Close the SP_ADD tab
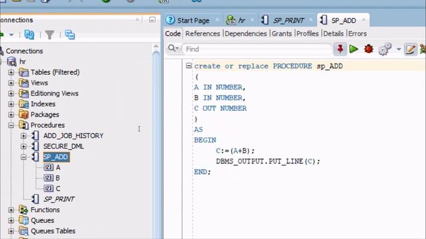 (x=364, y=19)
